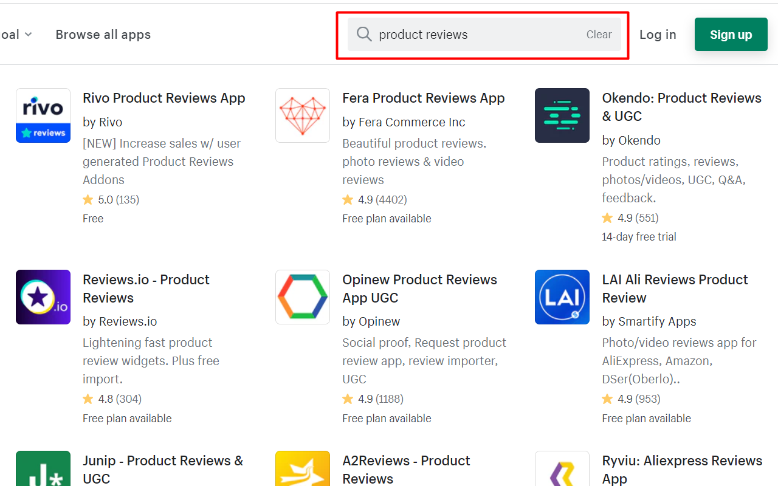Click the star rating beside 4.8 (304)
The height and width of the screenshot is (486, 778).
tap(88, 399)
